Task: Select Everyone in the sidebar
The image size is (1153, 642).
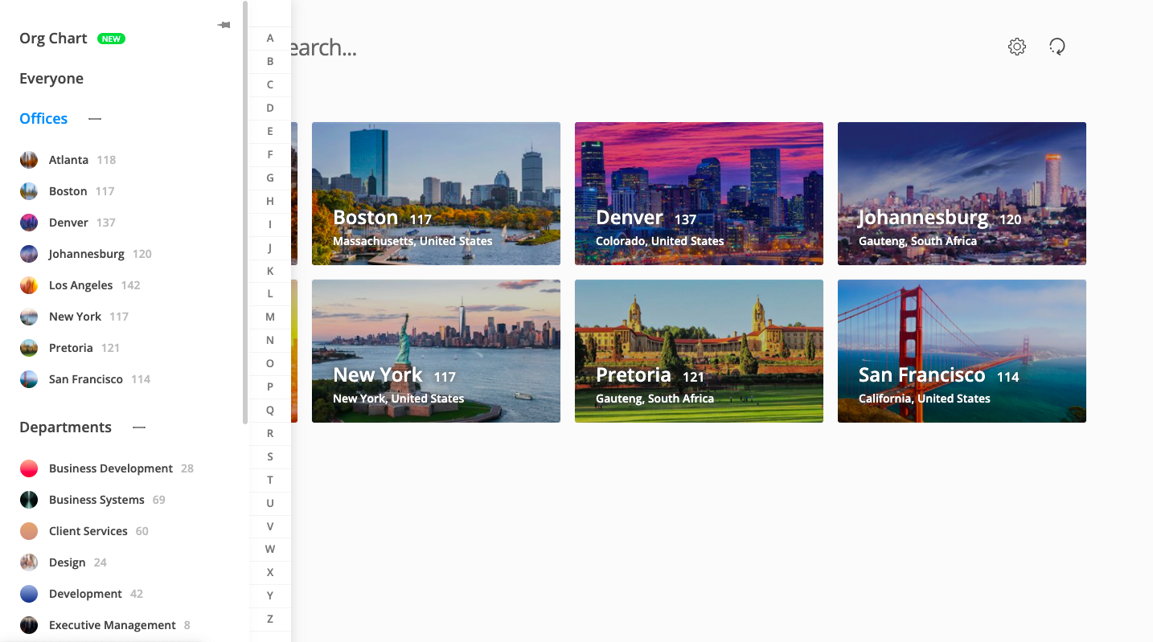Action: (51, 79)
